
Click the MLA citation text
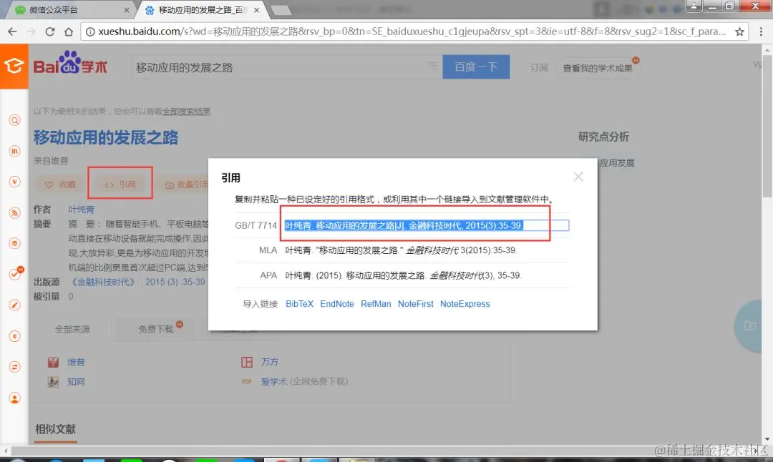[x=401, y=250]
